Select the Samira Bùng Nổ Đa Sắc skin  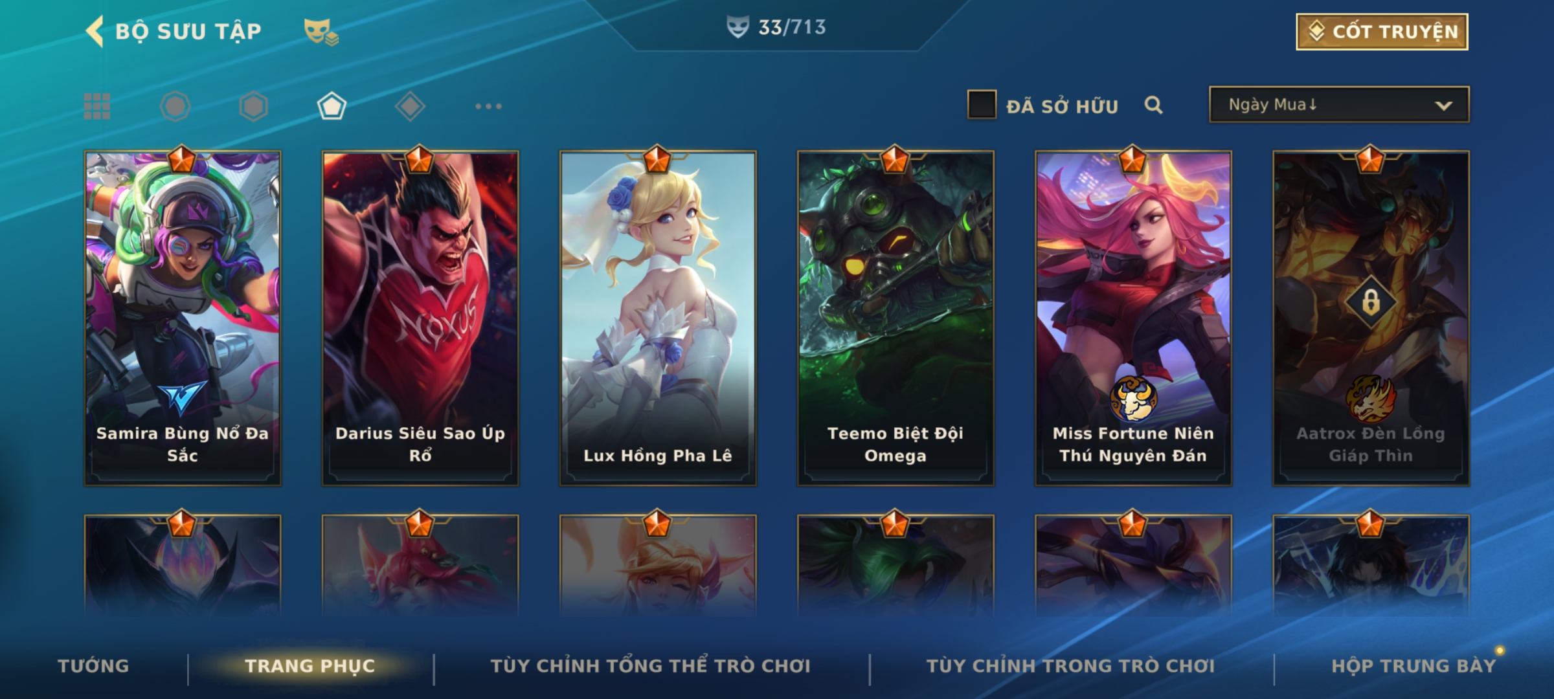(183, 318)
